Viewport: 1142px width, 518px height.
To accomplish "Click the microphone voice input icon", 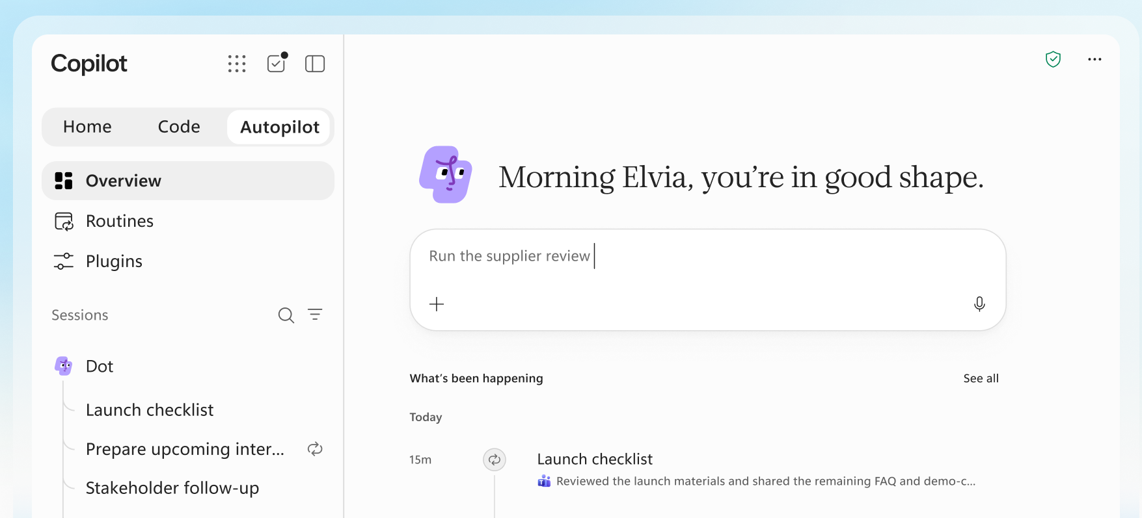I will 979,304.
